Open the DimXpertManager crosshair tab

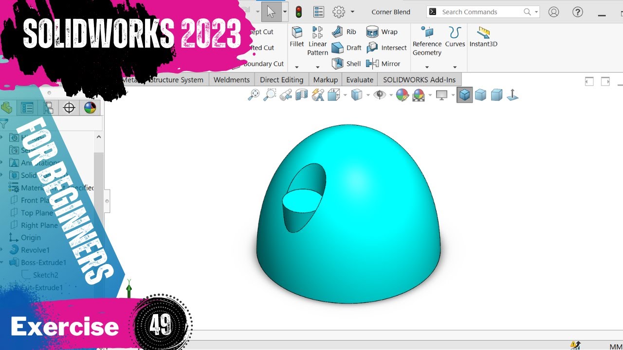point(69,108)
